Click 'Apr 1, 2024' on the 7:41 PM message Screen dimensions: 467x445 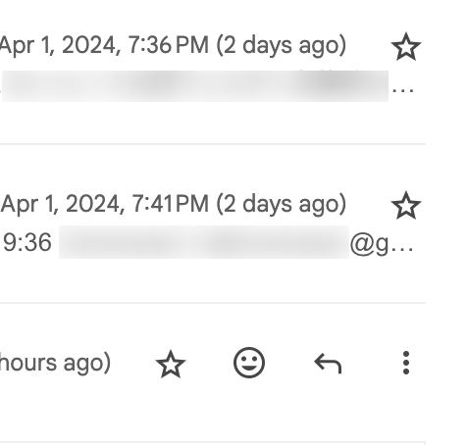(63, 205)
